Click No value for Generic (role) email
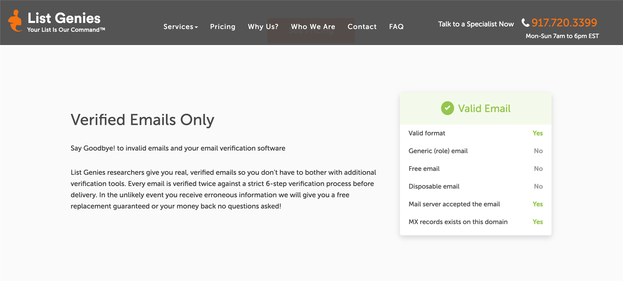 [538, 151]
